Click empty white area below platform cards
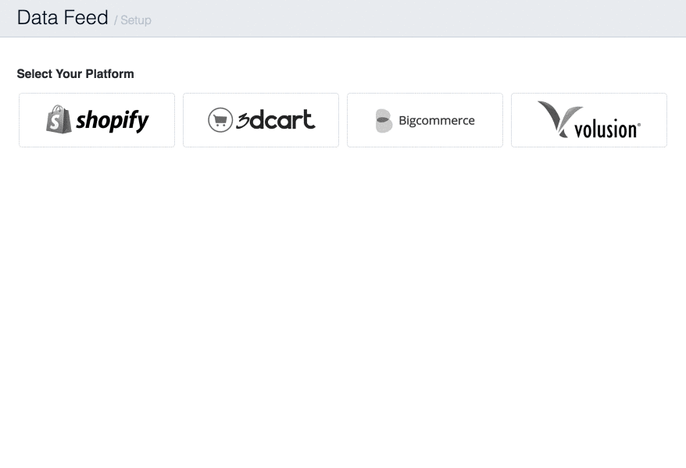Image resolution: width=686 pixels, height=468 pixels. [x=344, y=312]
